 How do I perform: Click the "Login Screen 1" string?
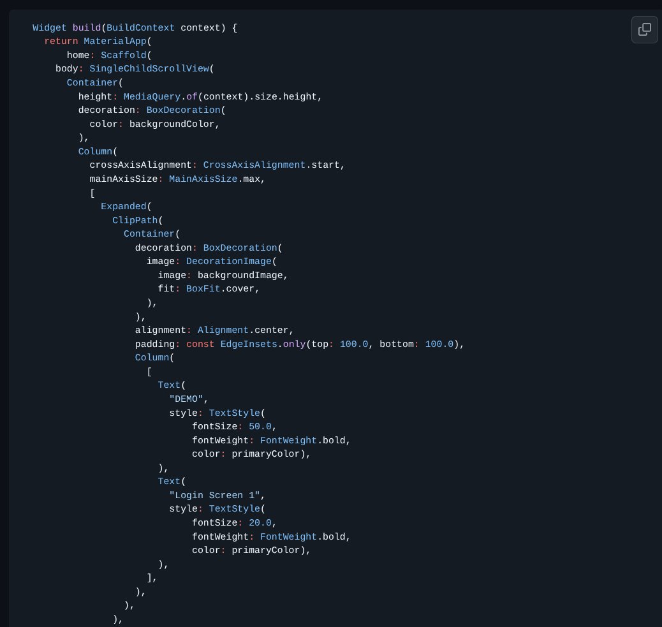coord(214,495)
